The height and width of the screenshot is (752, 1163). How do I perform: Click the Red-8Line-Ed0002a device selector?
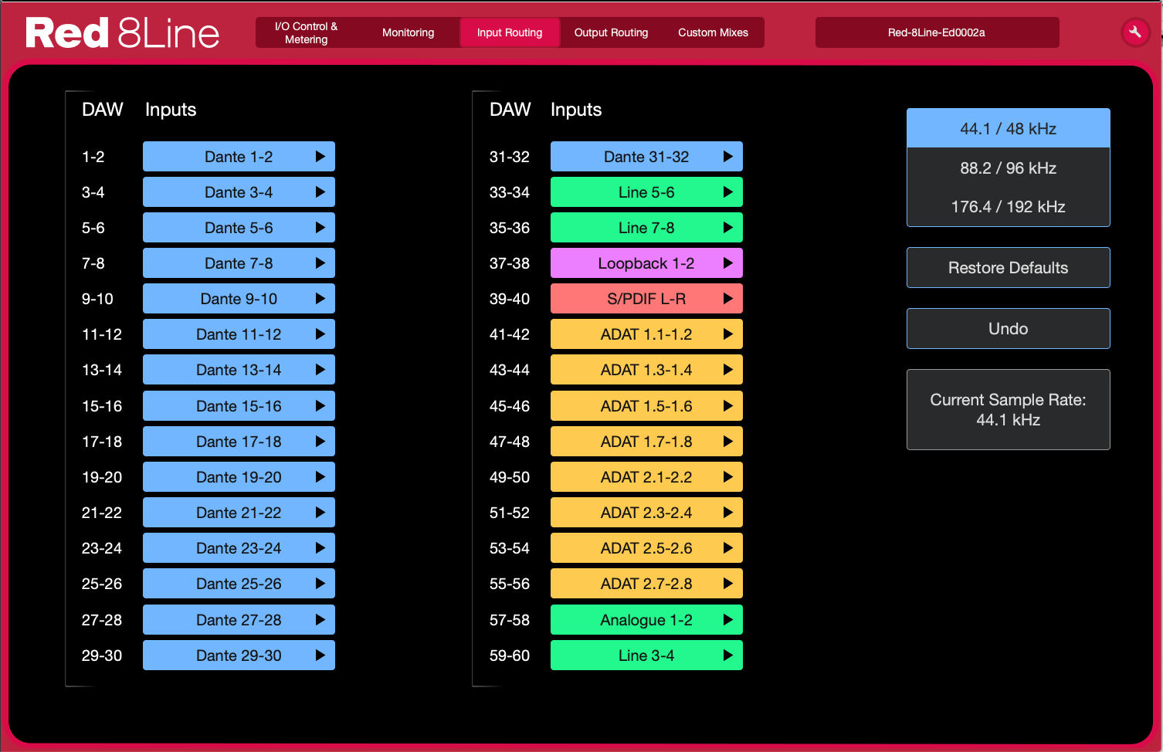937,32
